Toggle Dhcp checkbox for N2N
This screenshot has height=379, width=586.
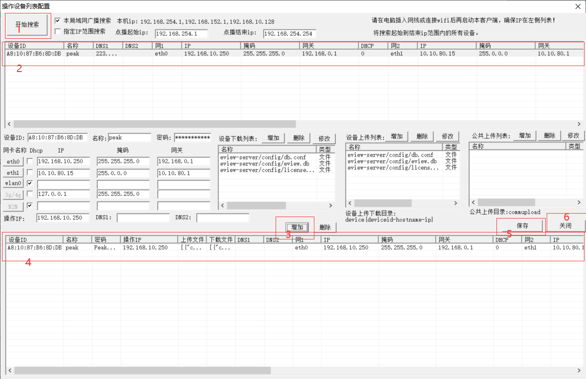click(30, 205)
